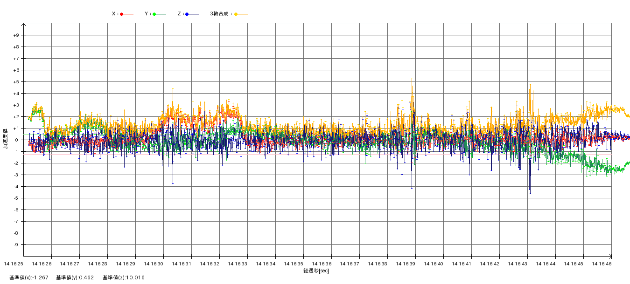Viewport: 630px width, 284px height.
Task: Click the +5 vertical axis label
Action: point(16,82)
